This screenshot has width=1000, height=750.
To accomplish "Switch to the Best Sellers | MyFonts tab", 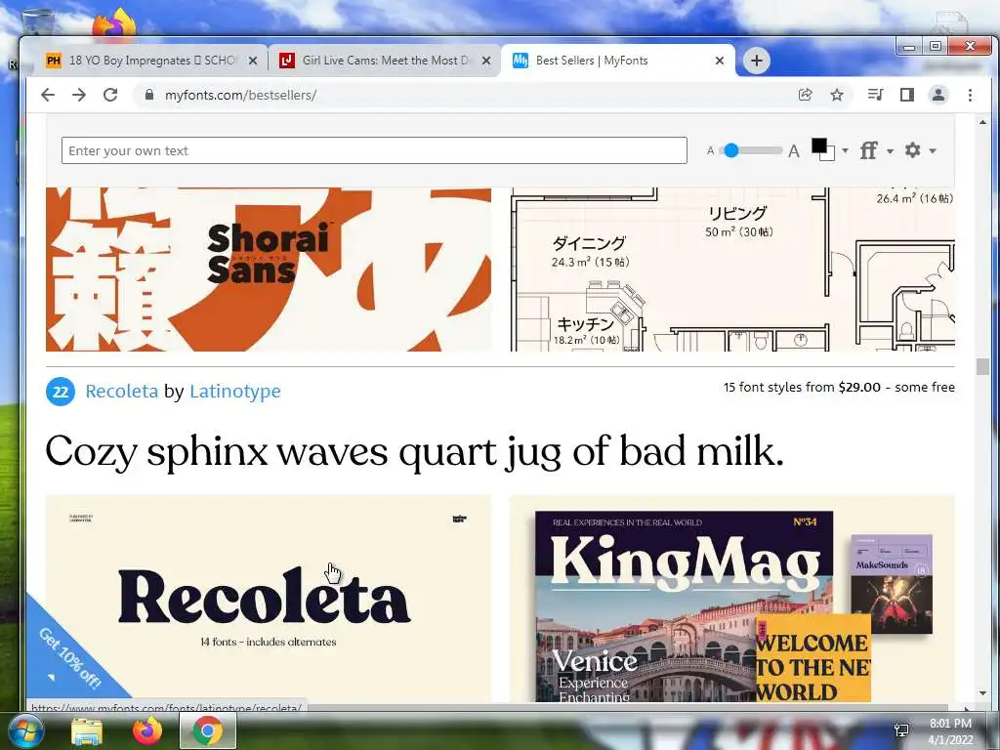I will (618, 61).
